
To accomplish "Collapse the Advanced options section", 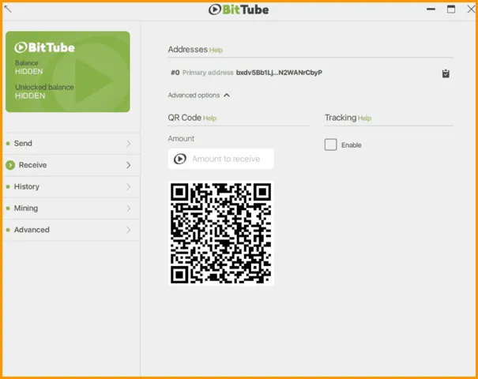I will coord(199,96).
